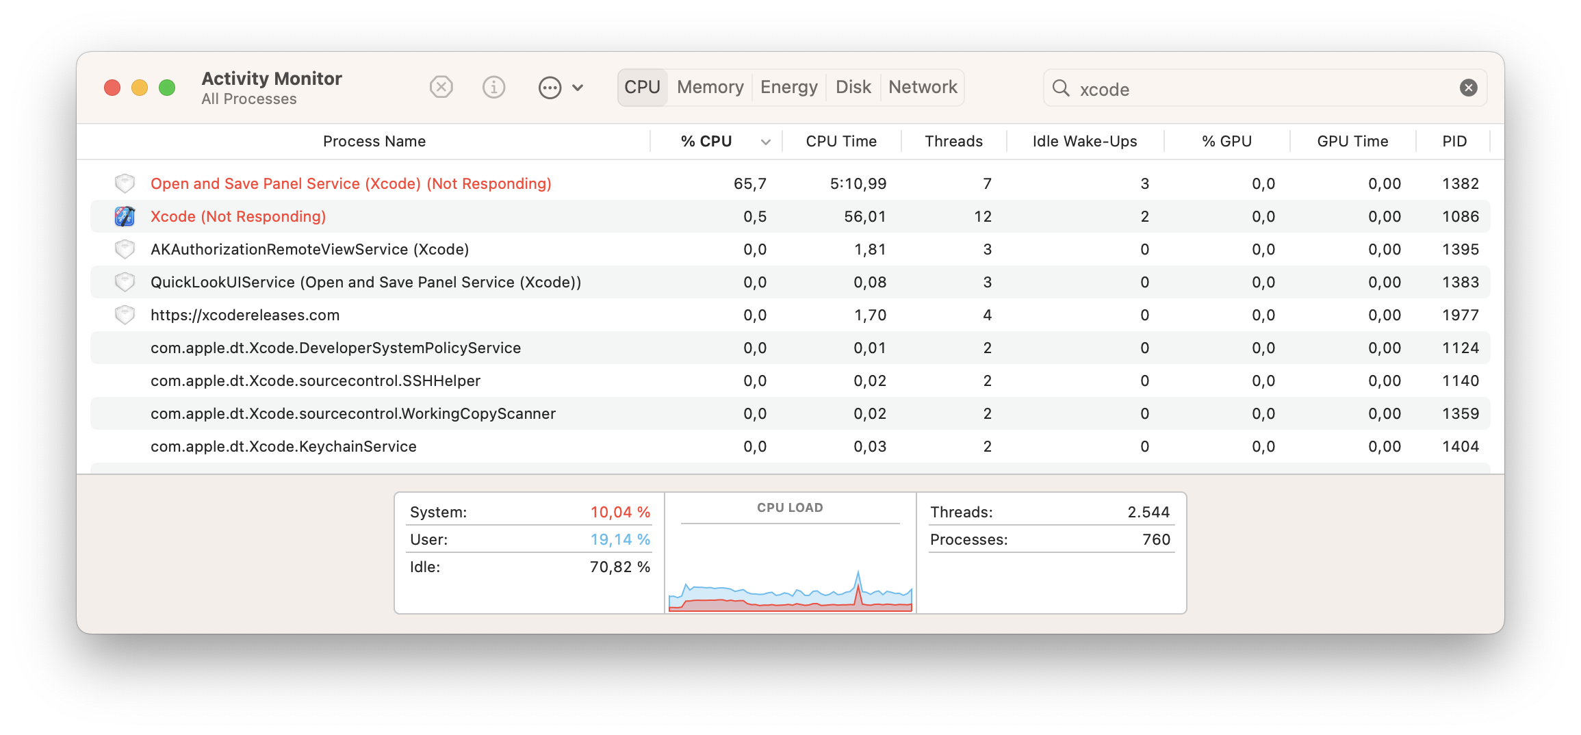Open process info with the Inspect icon
This screenshot has height=735, width=1581.
click(493, 88)
